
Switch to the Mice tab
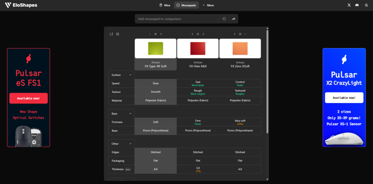(x=165, y=5)
